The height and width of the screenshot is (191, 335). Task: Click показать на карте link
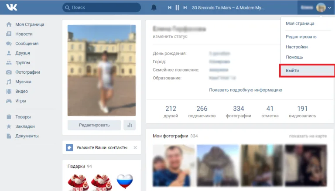308,136
